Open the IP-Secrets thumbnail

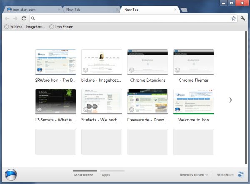[x=56, y=101]
